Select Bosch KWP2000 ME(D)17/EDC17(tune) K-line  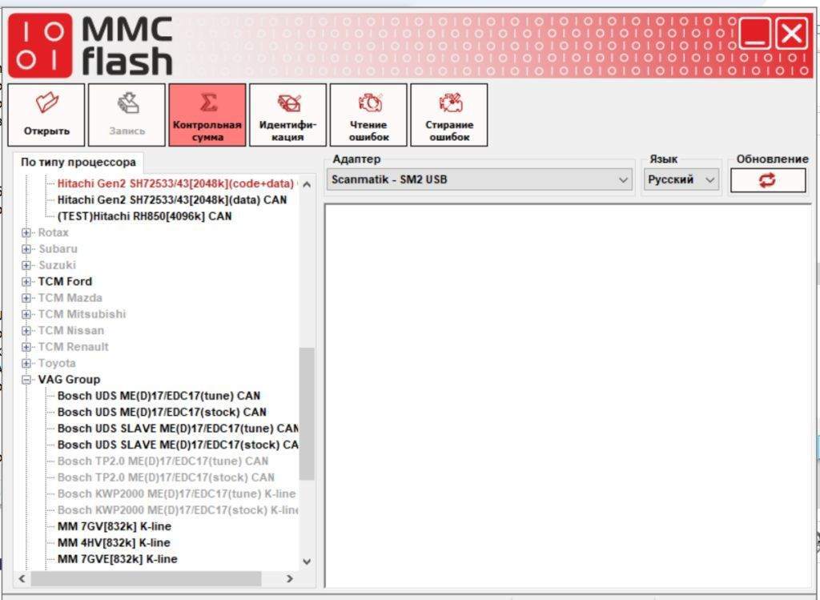(176, 493)
